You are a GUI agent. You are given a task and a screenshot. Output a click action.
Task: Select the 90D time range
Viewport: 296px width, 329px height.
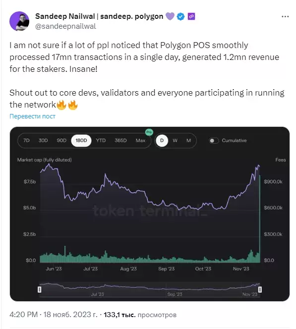click(61, 140)
